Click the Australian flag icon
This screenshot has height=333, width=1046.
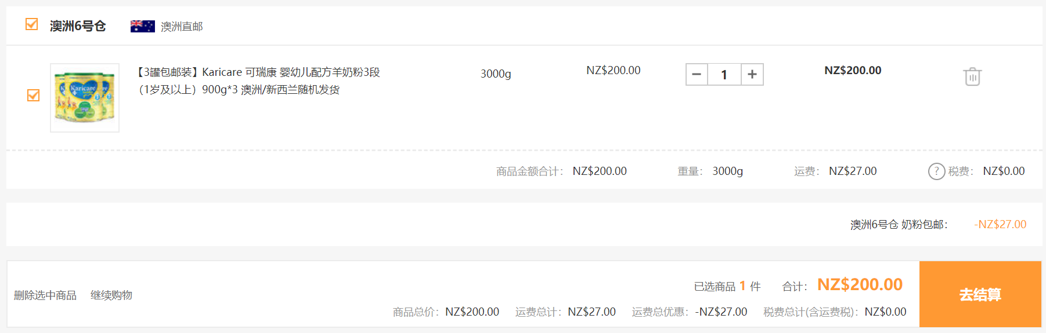(x=143, y=26)
